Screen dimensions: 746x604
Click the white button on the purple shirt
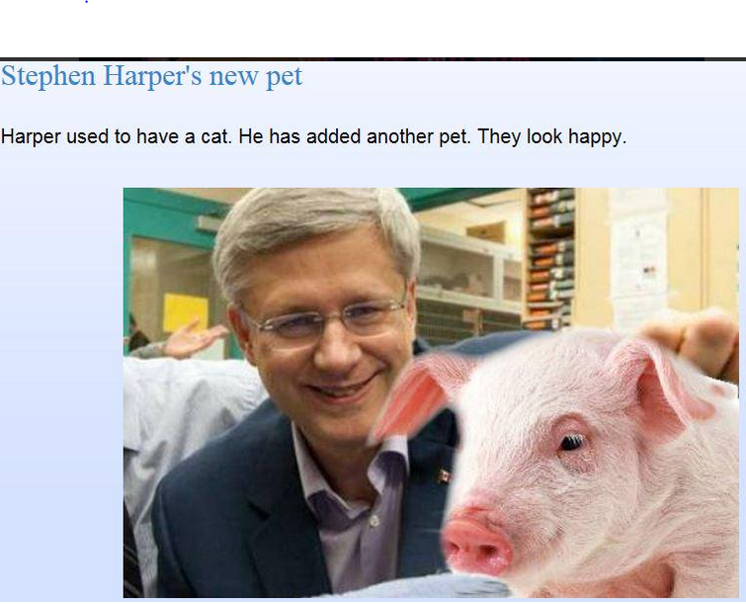click(374, 521)
